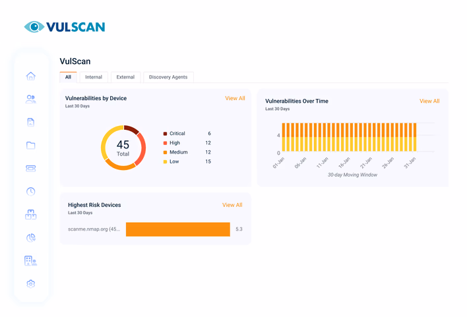
Task: Click the 5.3 risk score value
Action: point(239,229)
